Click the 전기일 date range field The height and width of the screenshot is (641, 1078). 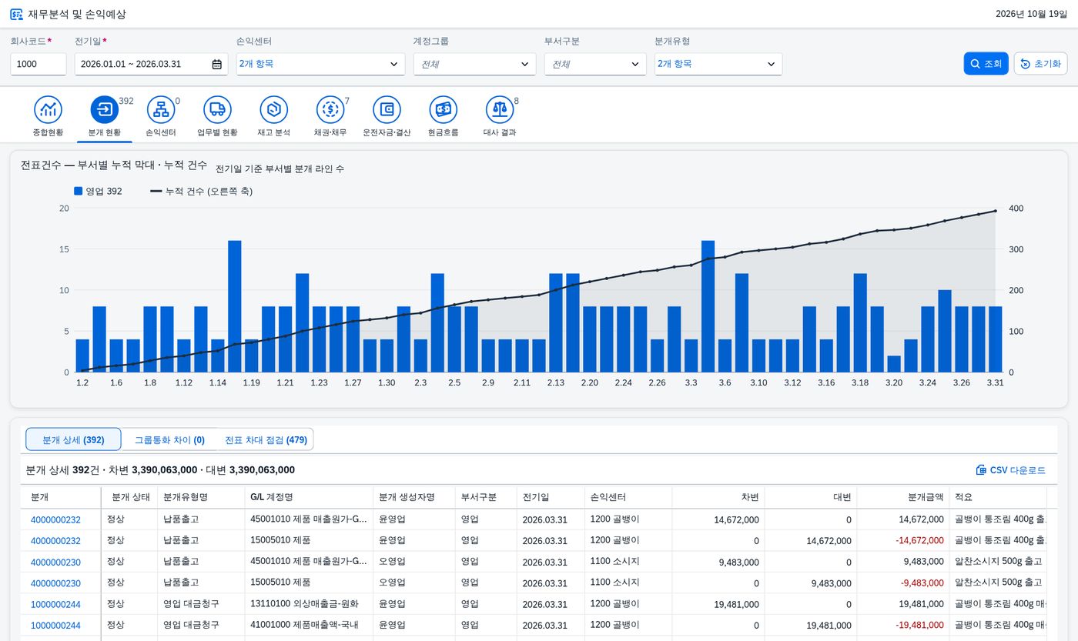point(151,64)
